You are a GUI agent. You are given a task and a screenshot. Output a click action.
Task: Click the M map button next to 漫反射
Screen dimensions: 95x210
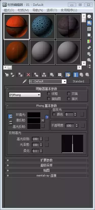(43, 120)
